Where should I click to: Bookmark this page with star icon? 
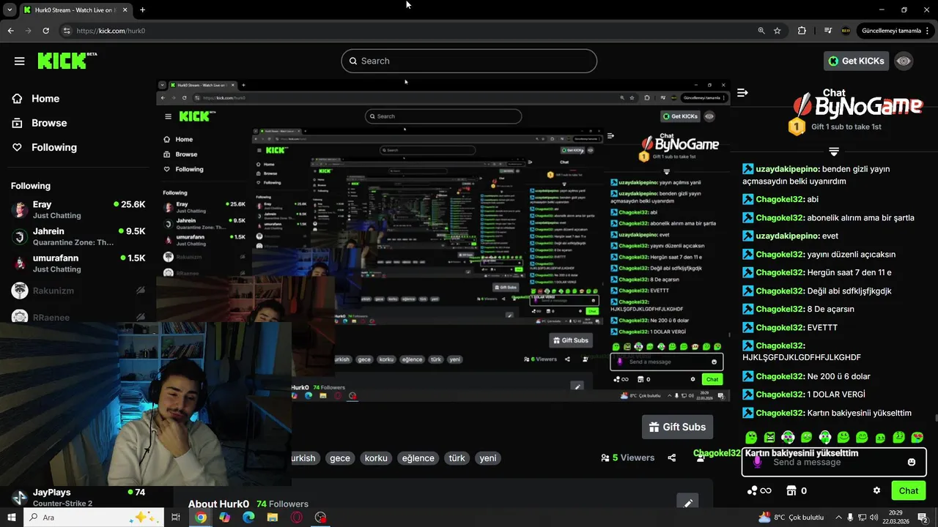tap(778, 31)
